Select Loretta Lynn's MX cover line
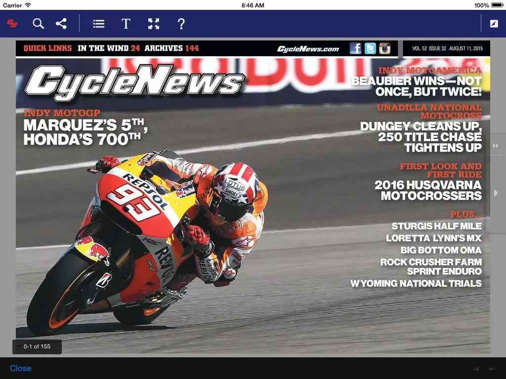Screen dimensions: 506x379 434,238
